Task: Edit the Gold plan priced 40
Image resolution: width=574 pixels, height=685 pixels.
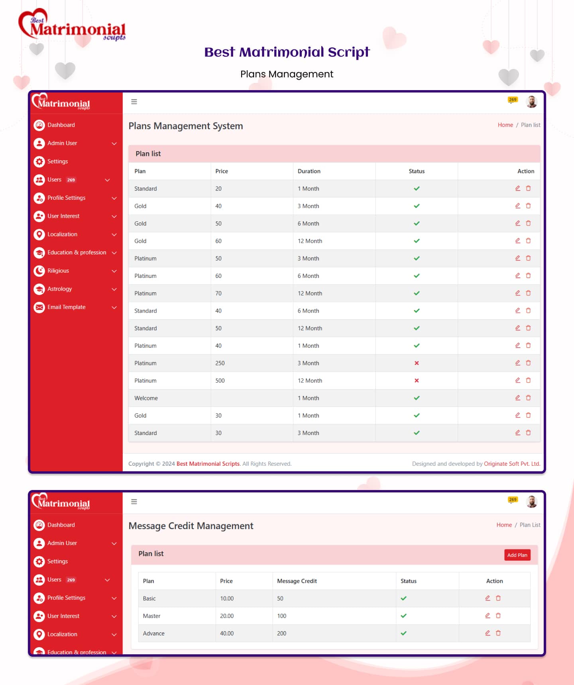Action: (517, 206)
